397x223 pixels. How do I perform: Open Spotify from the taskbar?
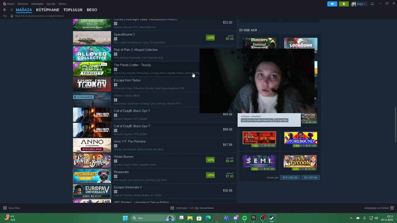coord(244,218)
